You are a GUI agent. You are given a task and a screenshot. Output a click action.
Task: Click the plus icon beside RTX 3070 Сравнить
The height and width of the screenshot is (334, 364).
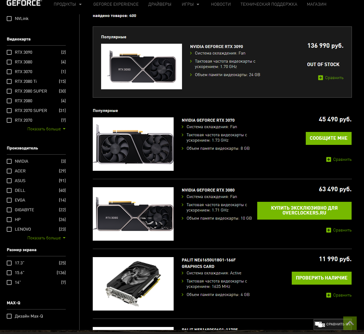[329, 159]
